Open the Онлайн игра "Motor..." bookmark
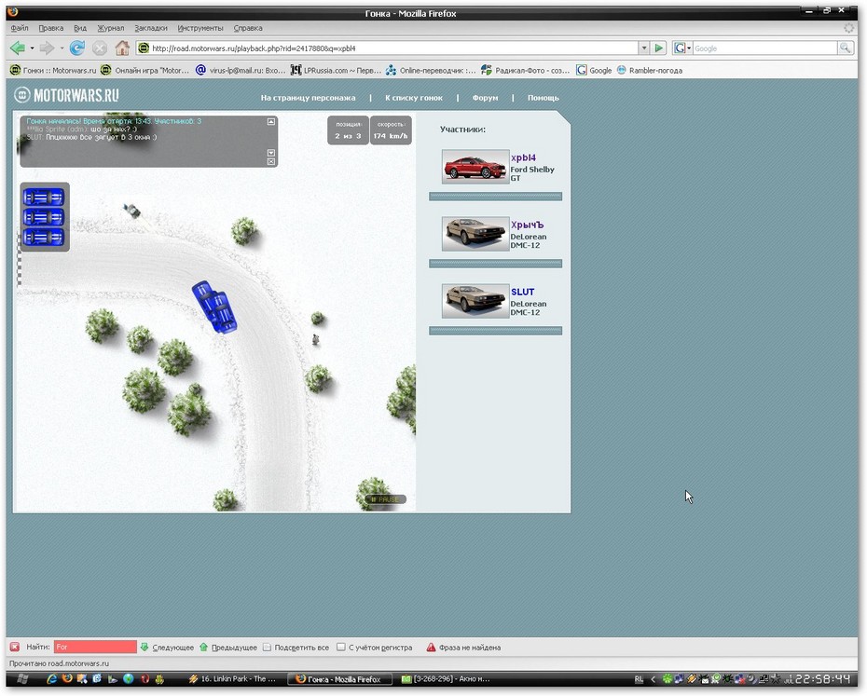Image resolution: width=867 pixels, height=696 pixels. click(x=144, y=70)
